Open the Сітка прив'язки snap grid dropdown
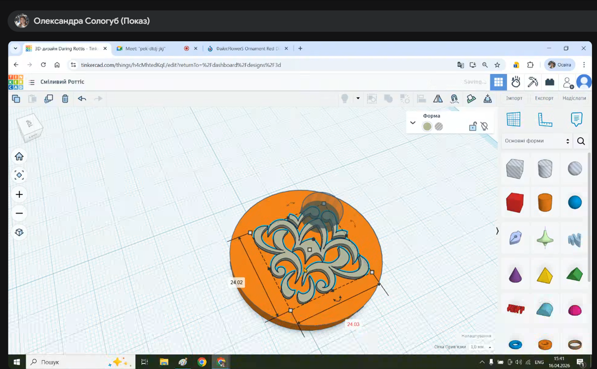The width and height of the screenshot is (597, 369). click(x=480, y=347)
